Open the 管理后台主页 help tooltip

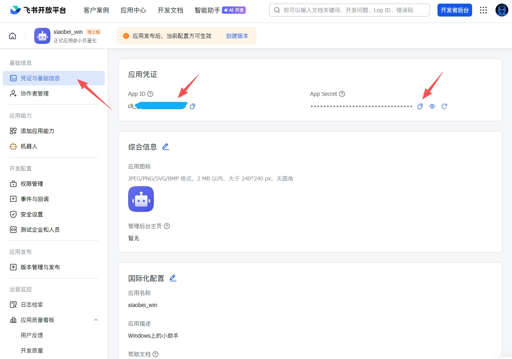pyautogui.click(x=166, y=226)
